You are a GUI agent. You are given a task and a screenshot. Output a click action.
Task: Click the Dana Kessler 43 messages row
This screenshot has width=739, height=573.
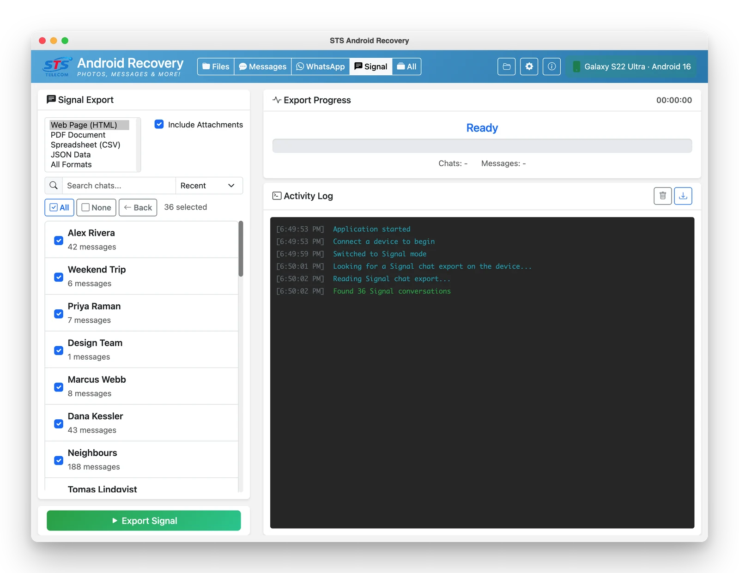point(142,423)
